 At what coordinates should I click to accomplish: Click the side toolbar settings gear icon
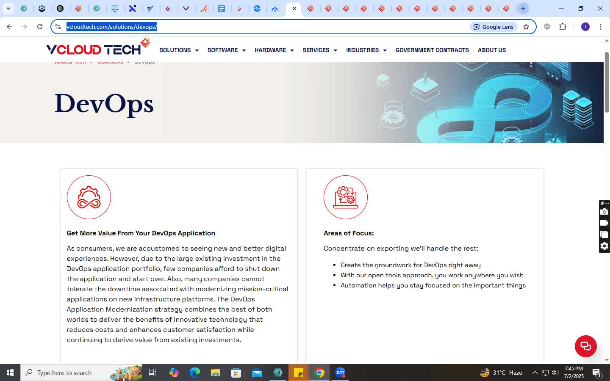(x=604, y=246)
